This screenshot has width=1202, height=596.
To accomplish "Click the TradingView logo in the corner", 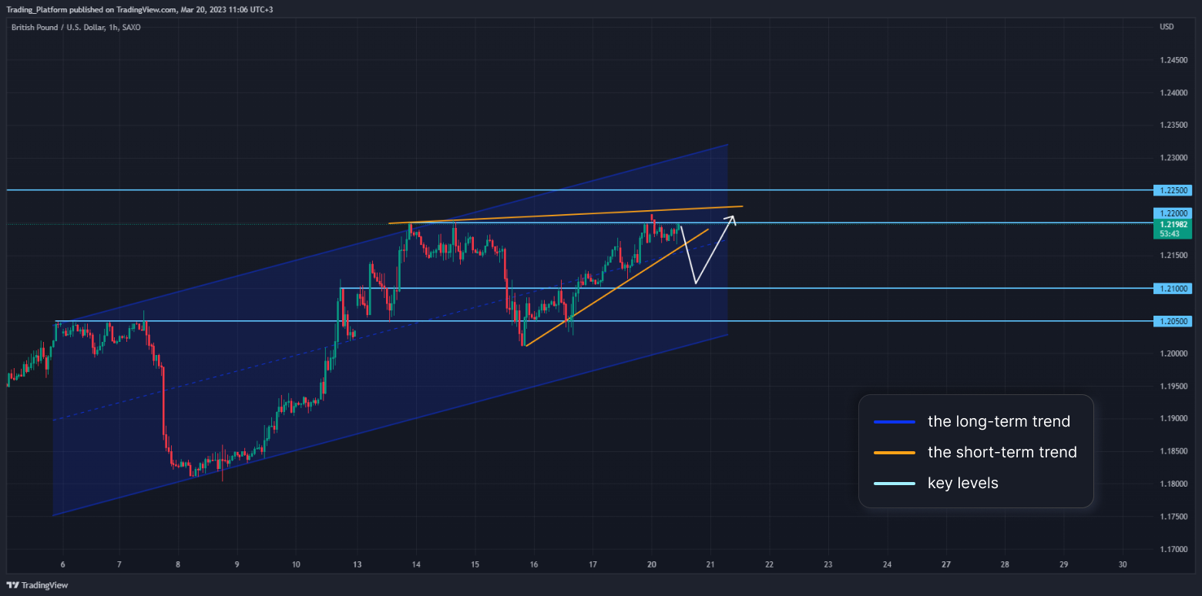I will click(37, 585).
